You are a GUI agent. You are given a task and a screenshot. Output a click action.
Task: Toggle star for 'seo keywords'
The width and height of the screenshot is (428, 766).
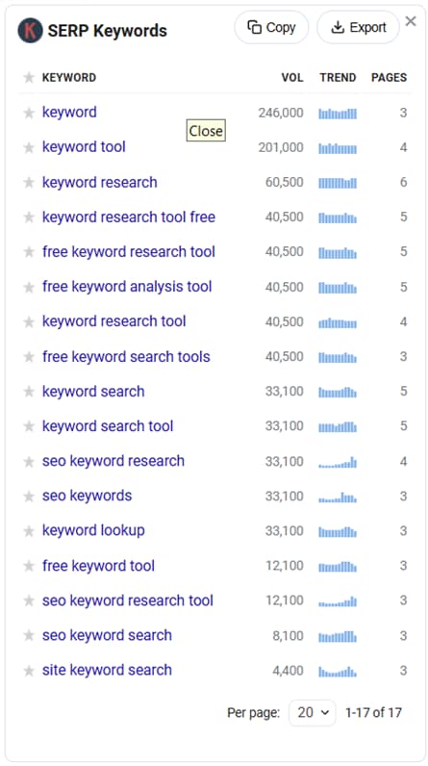click(x=29, y=496)
